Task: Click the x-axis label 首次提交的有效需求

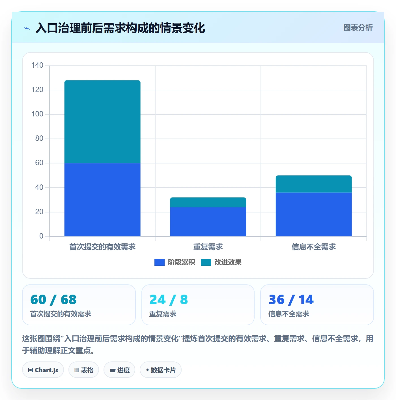Action: [x=102, y=247]
